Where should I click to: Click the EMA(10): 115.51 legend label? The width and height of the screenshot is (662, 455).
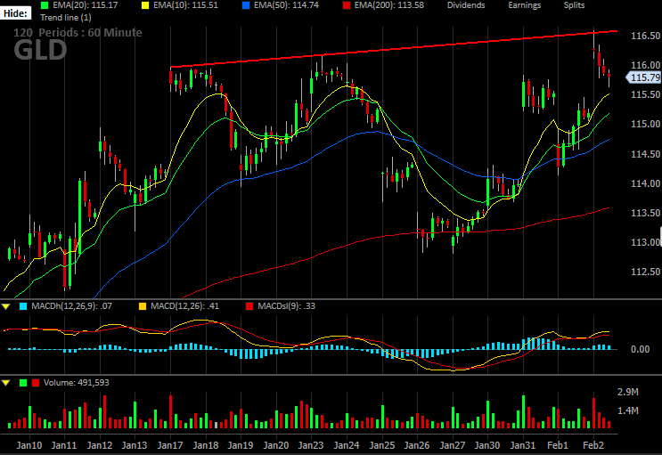point(185,5)
